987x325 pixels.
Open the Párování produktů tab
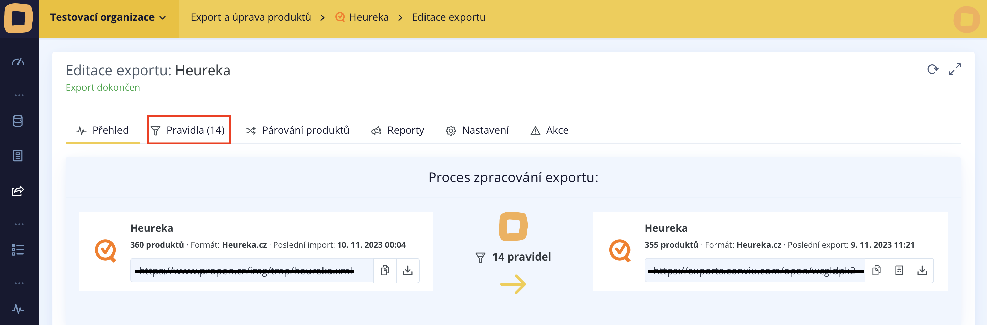click(x=298, y=130)
